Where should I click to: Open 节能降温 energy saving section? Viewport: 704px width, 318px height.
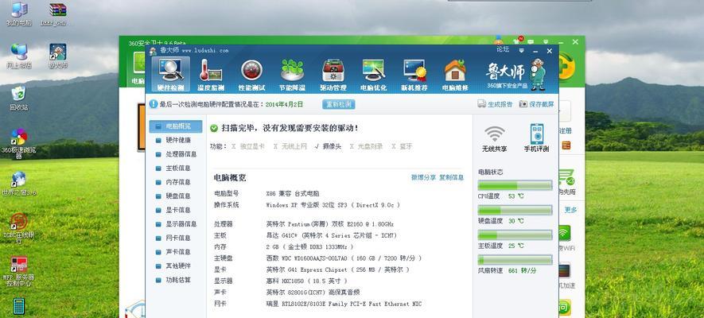coord(292,75)
